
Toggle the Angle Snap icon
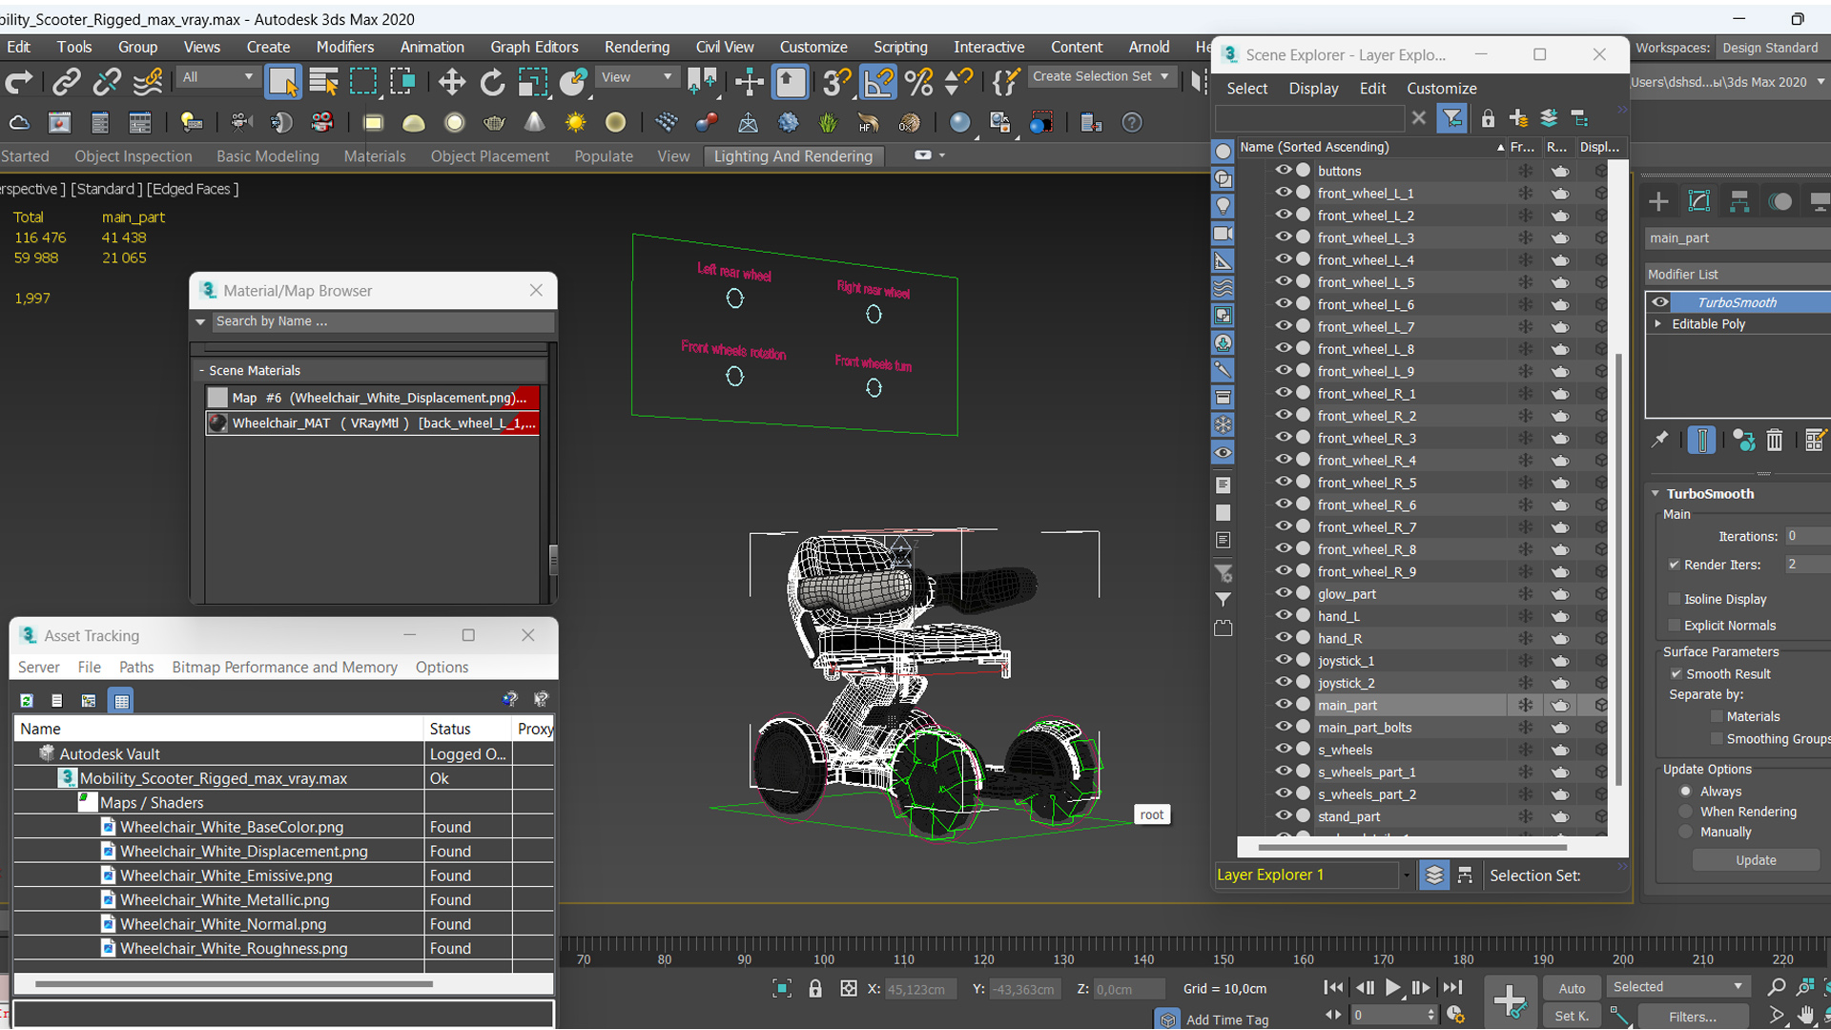[877, 82]
